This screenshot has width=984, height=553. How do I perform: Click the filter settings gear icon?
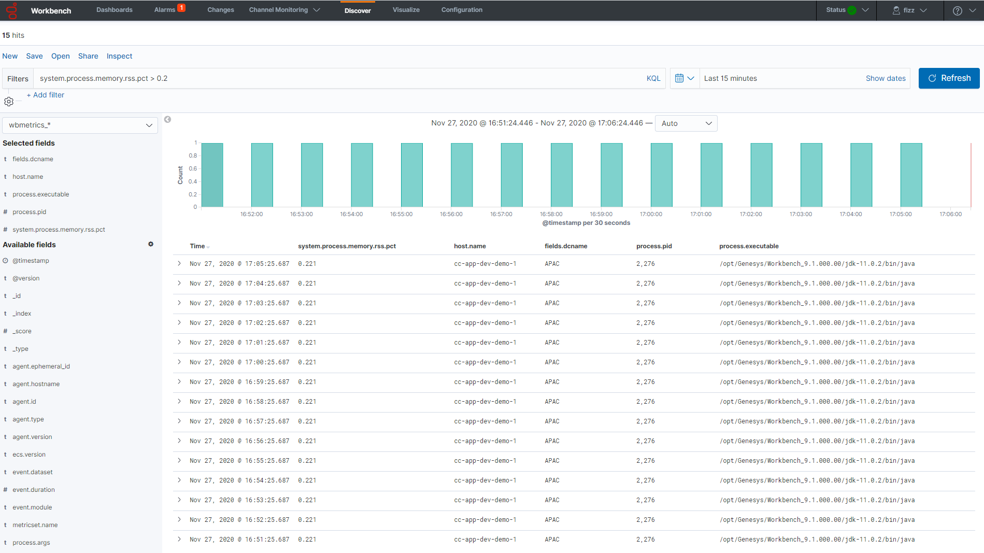point(9,102)
